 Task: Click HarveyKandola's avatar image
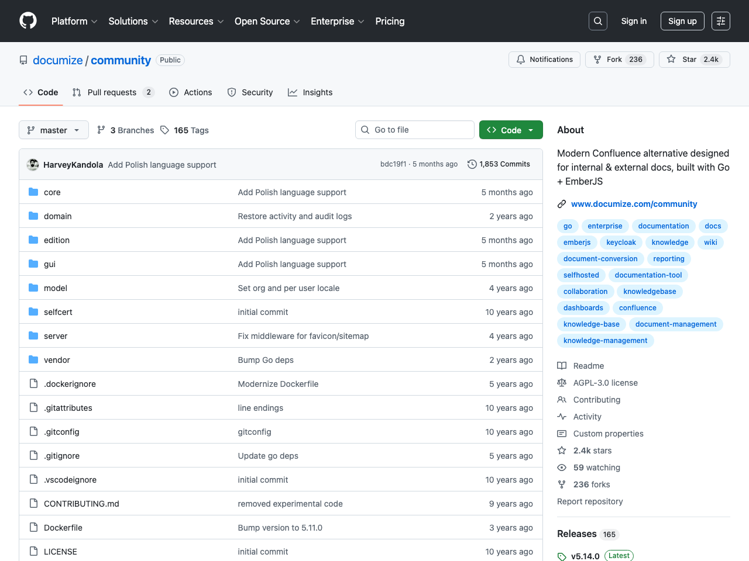coord(33,165)
